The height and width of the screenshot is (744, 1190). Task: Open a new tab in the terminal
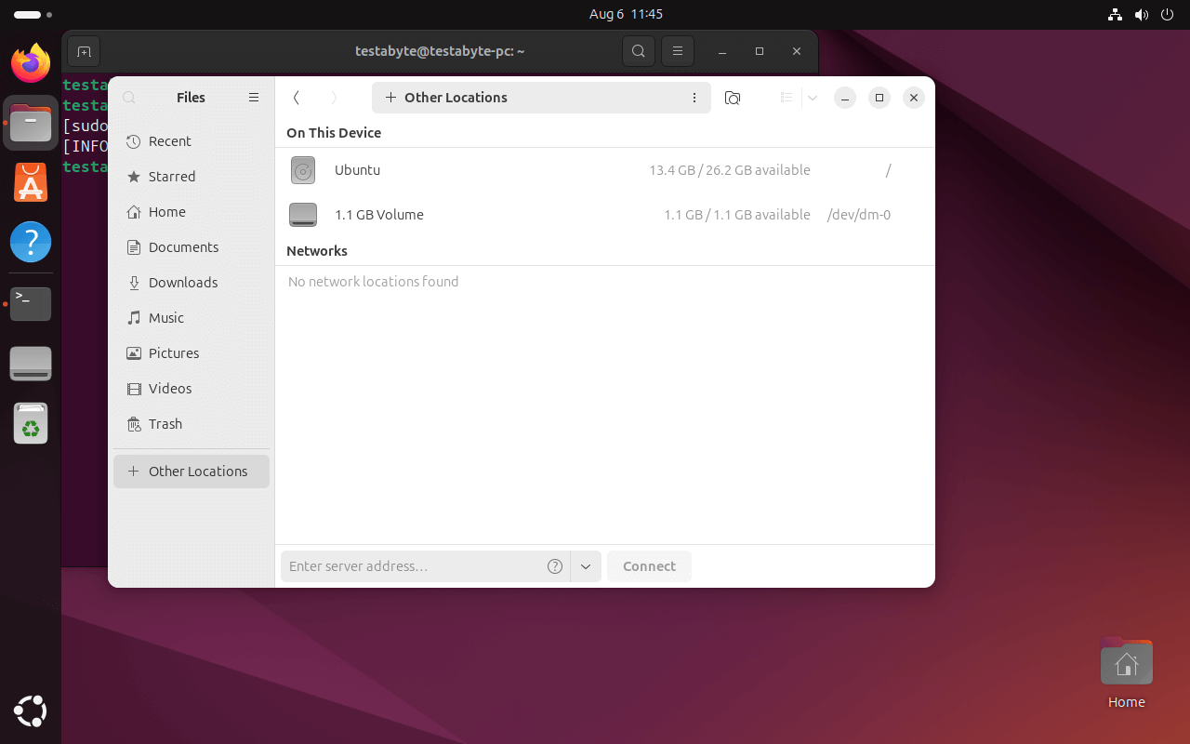click(84, 51)
